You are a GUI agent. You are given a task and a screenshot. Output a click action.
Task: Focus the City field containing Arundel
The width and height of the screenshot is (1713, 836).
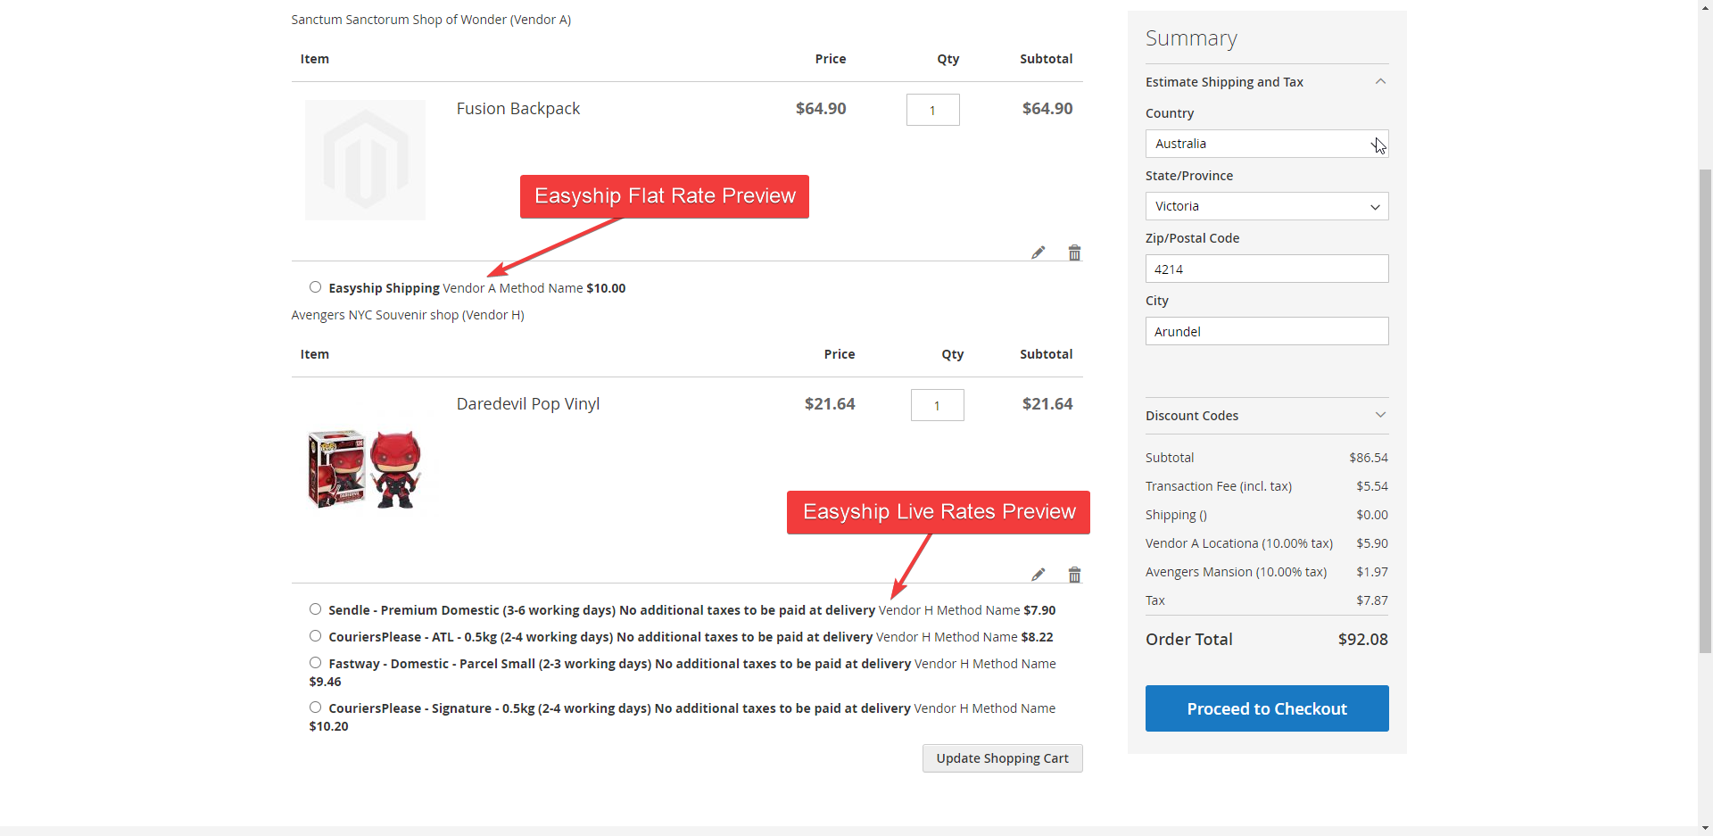[1267, 331]
